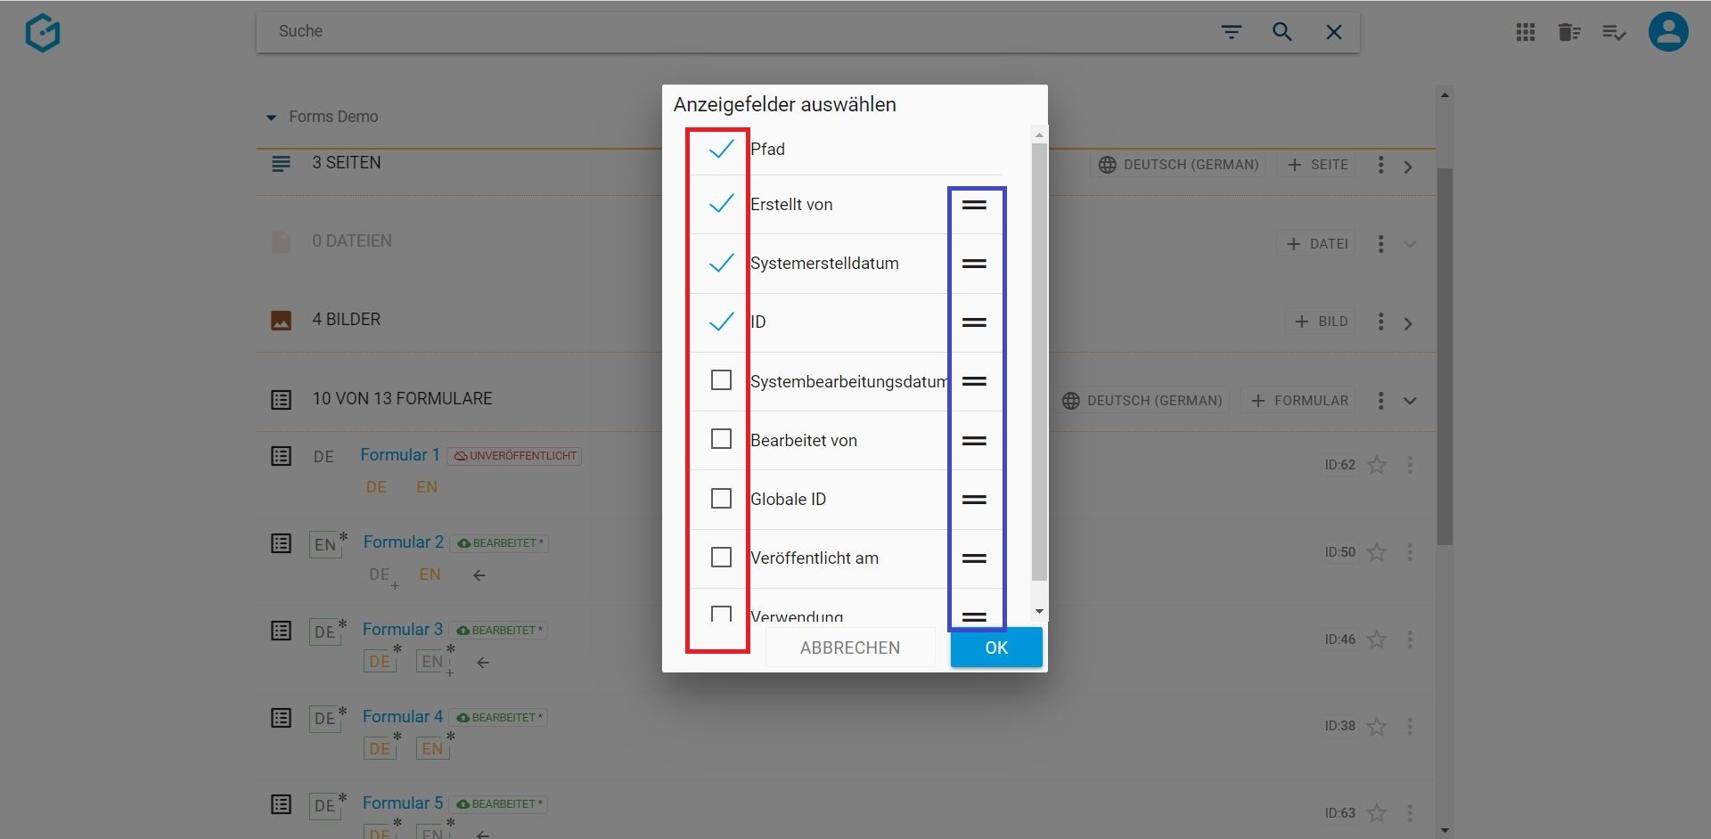Click the ID:62 label
1711x839 pixels.
pyautogui.click(x=1339, y=465)
